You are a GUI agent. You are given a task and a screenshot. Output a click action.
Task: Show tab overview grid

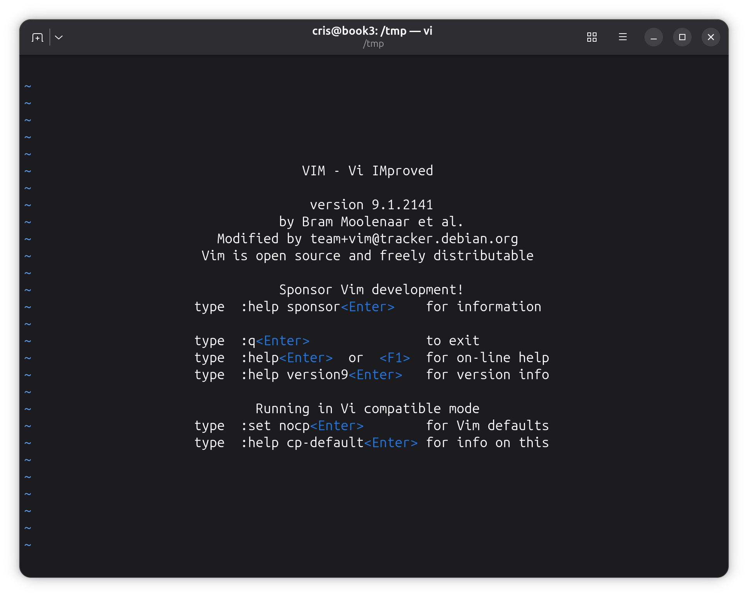pyautogui.click(x=592, y=37)
